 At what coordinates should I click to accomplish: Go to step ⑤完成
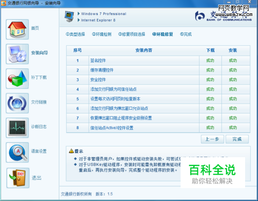186,34
